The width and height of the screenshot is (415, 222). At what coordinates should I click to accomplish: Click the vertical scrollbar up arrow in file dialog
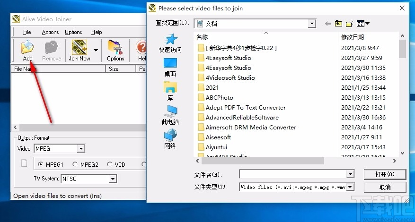point(402,36)
